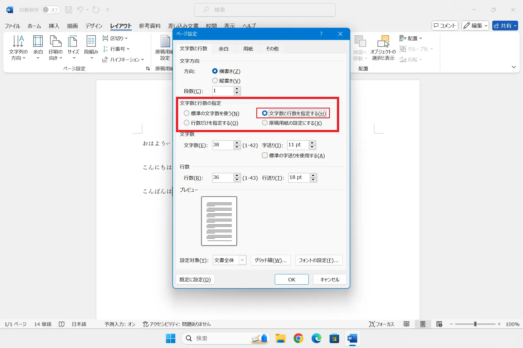Click the フォーカス mode button
This screenshot has height=348, width=523.
pyautogui.click(x=382, y=324)
